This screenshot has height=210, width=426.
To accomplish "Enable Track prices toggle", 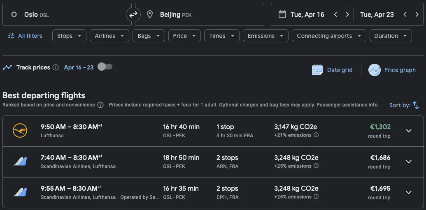I will click(105, 67).
